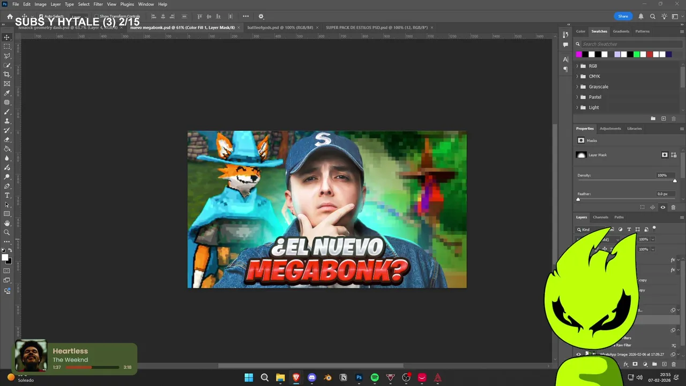Select the Brush tool
Screen dimensions: 686x386
[x=7, y=112]
